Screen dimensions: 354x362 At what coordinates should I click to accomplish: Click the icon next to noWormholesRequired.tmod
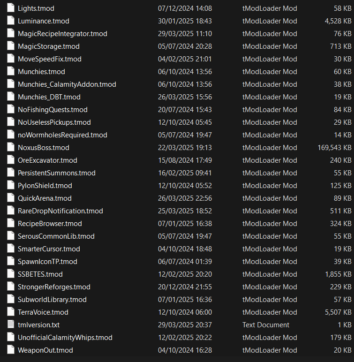11,135
